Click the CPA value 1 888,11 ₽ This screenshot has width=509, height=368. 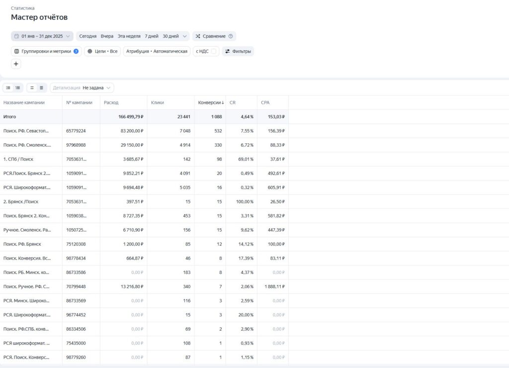pyautogui.click(x=274, y=287)
